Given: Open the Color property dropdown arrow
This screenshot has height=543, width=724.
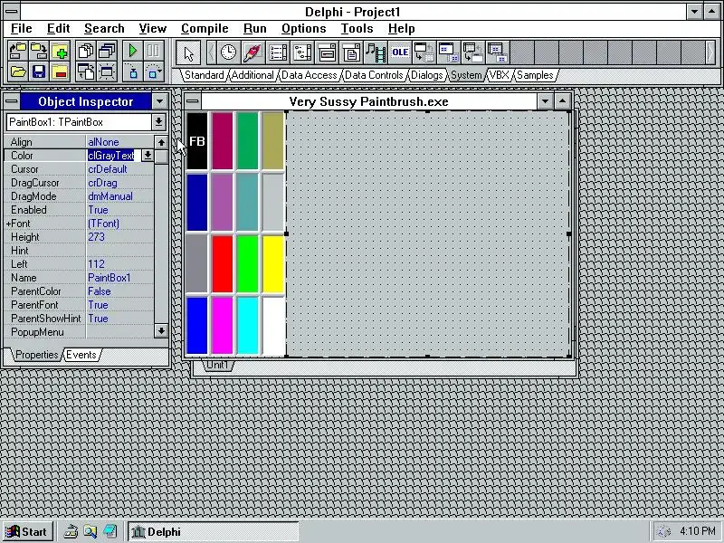Looking at the screenshot, I should (x=148, y=156).
